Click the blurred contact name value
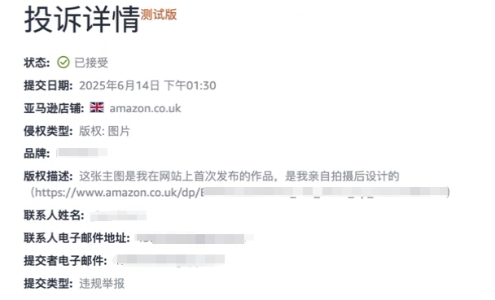The height and width of the screenshot is (300, 495). 118,216
